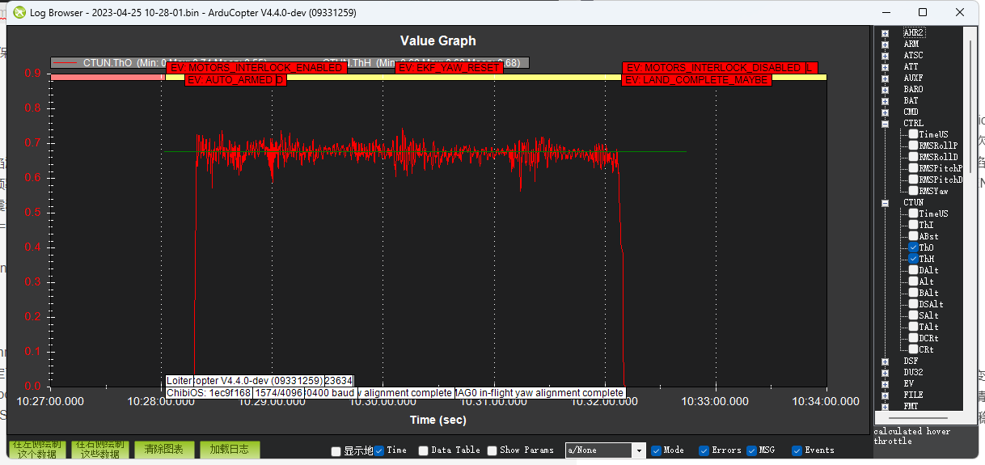Check the TAlt field checkbox
The height and width of the screenshot is (465, 985).
click(x=913, y=327)
